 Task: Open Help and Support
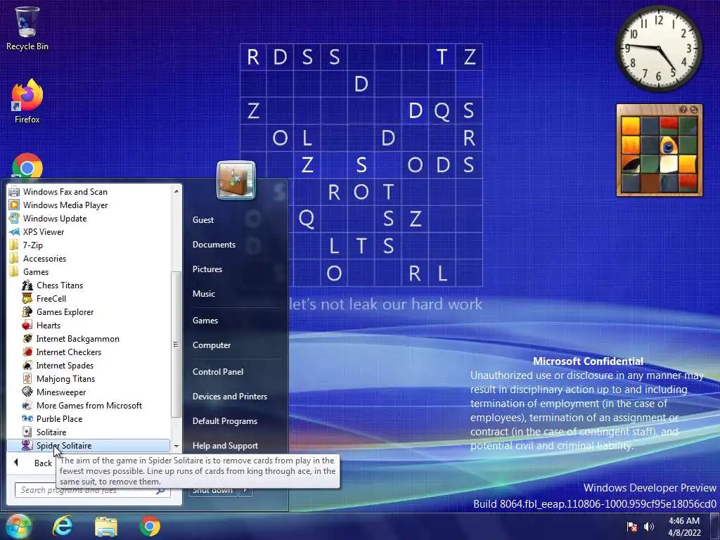[x=225, y=445]
